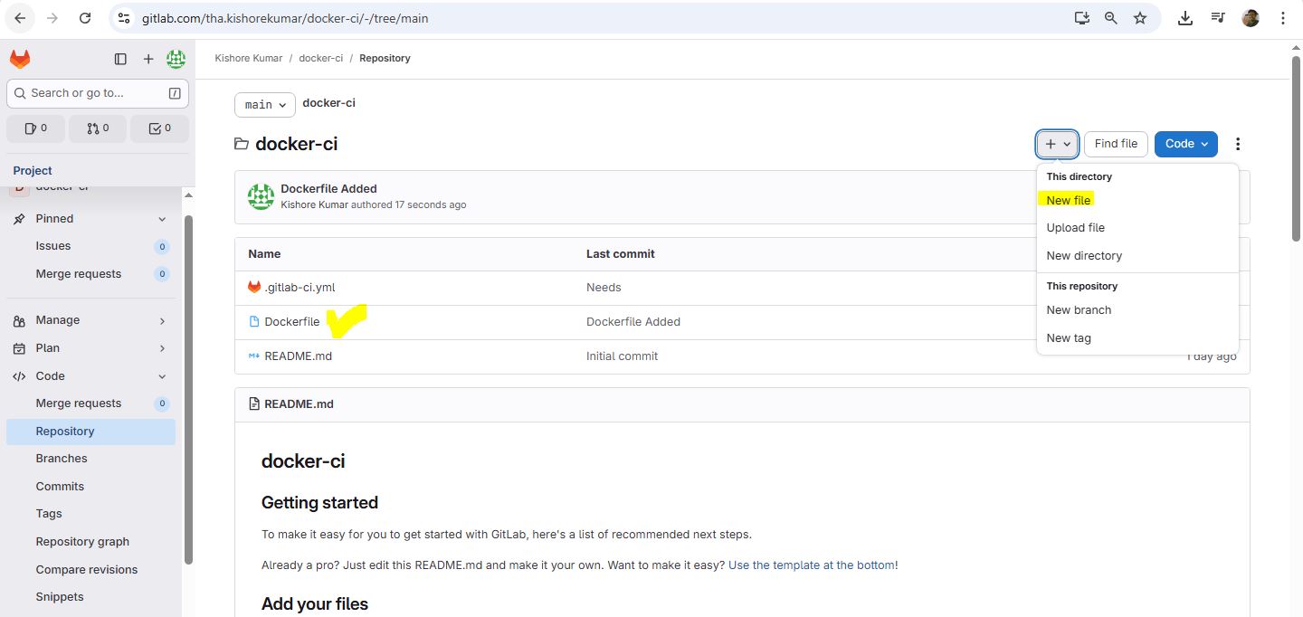Choose New branch from the menu

tap(1079, 310)
